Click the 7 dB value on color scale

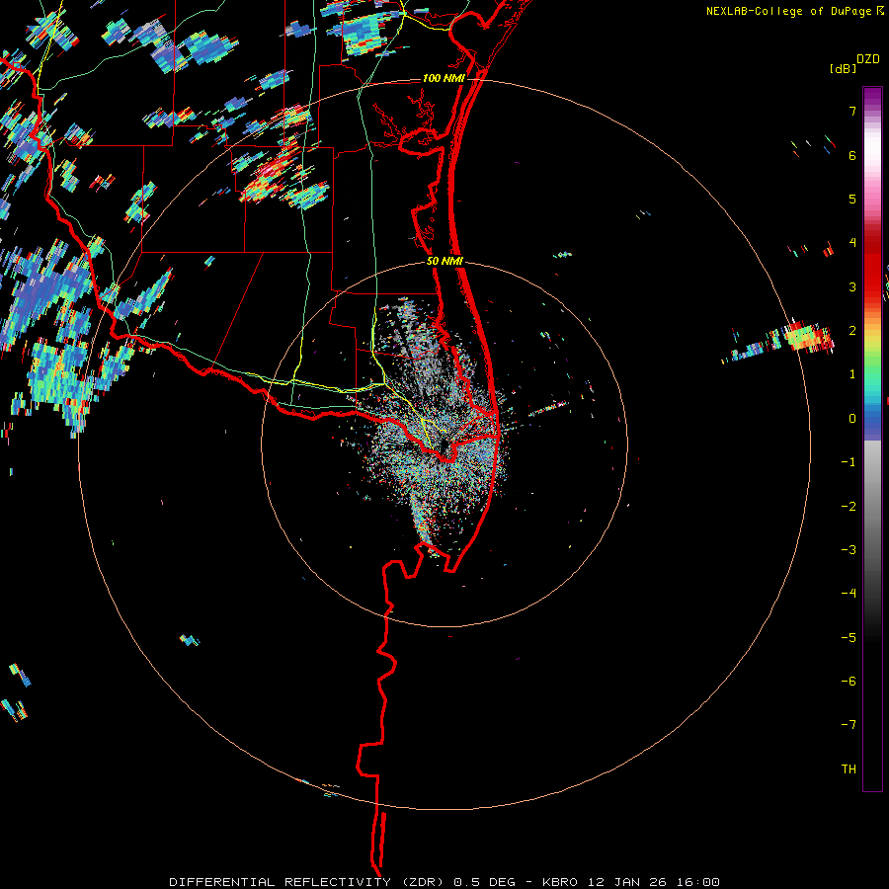pyautogui.click(x=852, y=111)
